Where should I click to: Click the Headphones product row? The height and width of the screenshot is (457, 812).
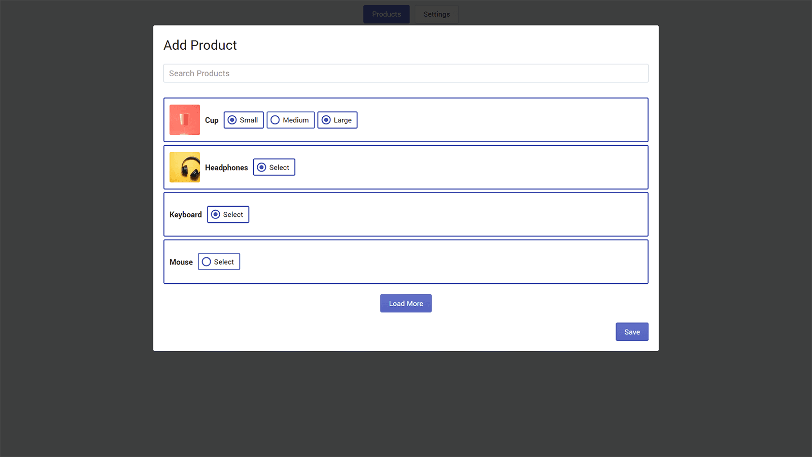[507, 167]
